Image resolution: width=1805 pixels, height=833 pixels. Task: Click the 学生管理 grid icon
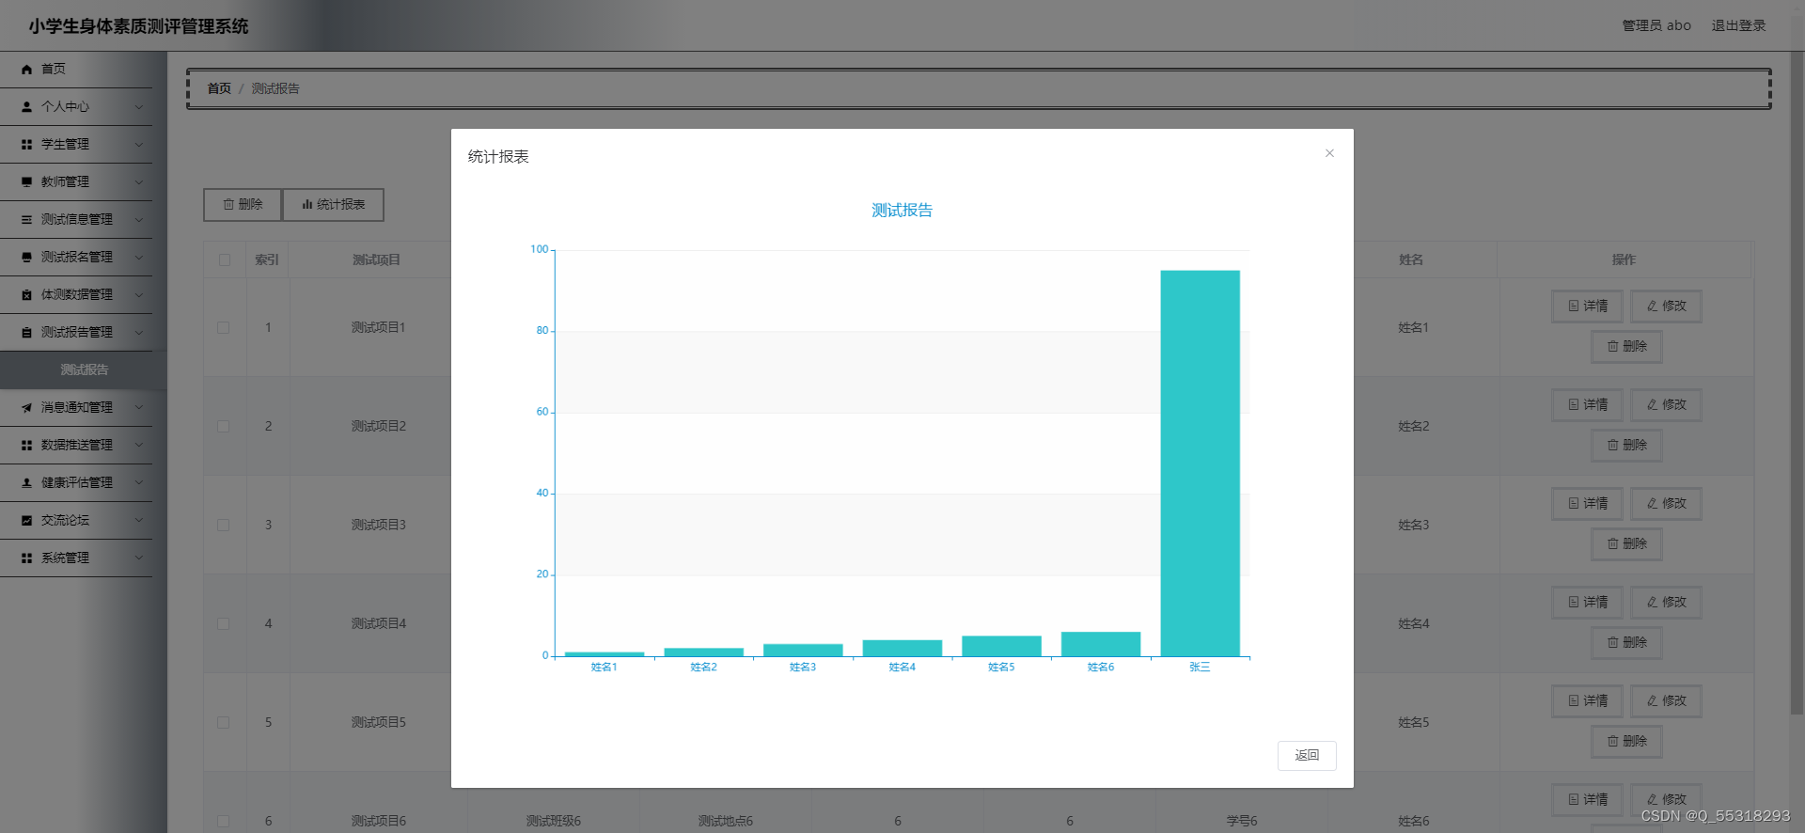coord(26,145)
